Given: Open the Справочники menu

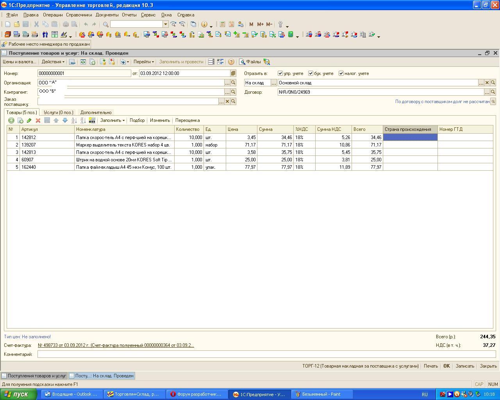Looking at the screenshot, I should [x=79, y=15].
